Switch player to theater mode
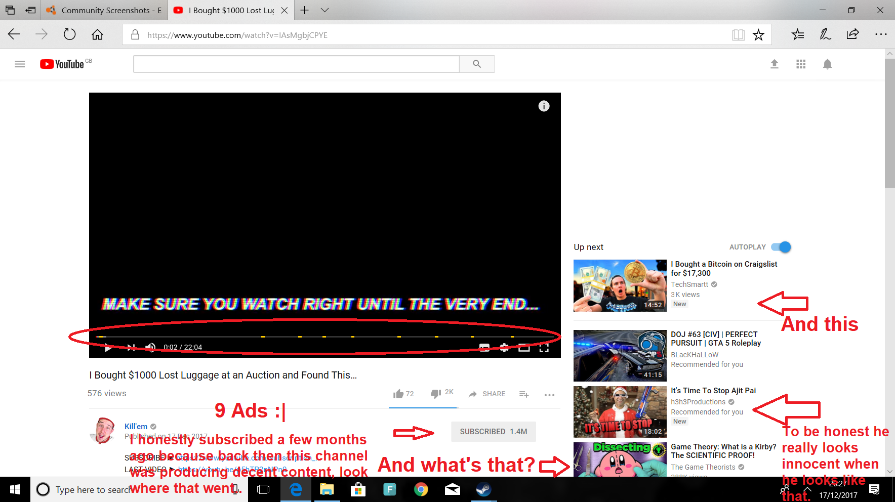This screenshot has height=502, width=895. (524, 347)
